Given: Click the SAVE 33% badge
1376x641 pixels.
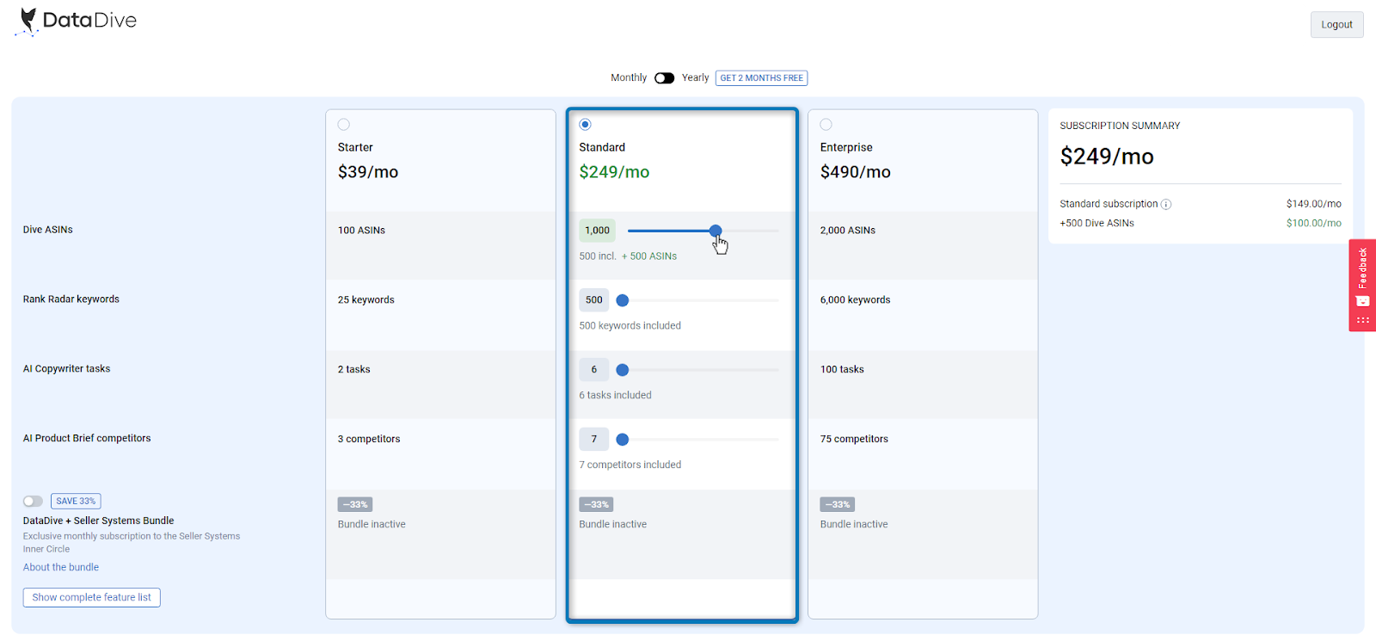Looking at the screenshot, I should pos(76,502).
